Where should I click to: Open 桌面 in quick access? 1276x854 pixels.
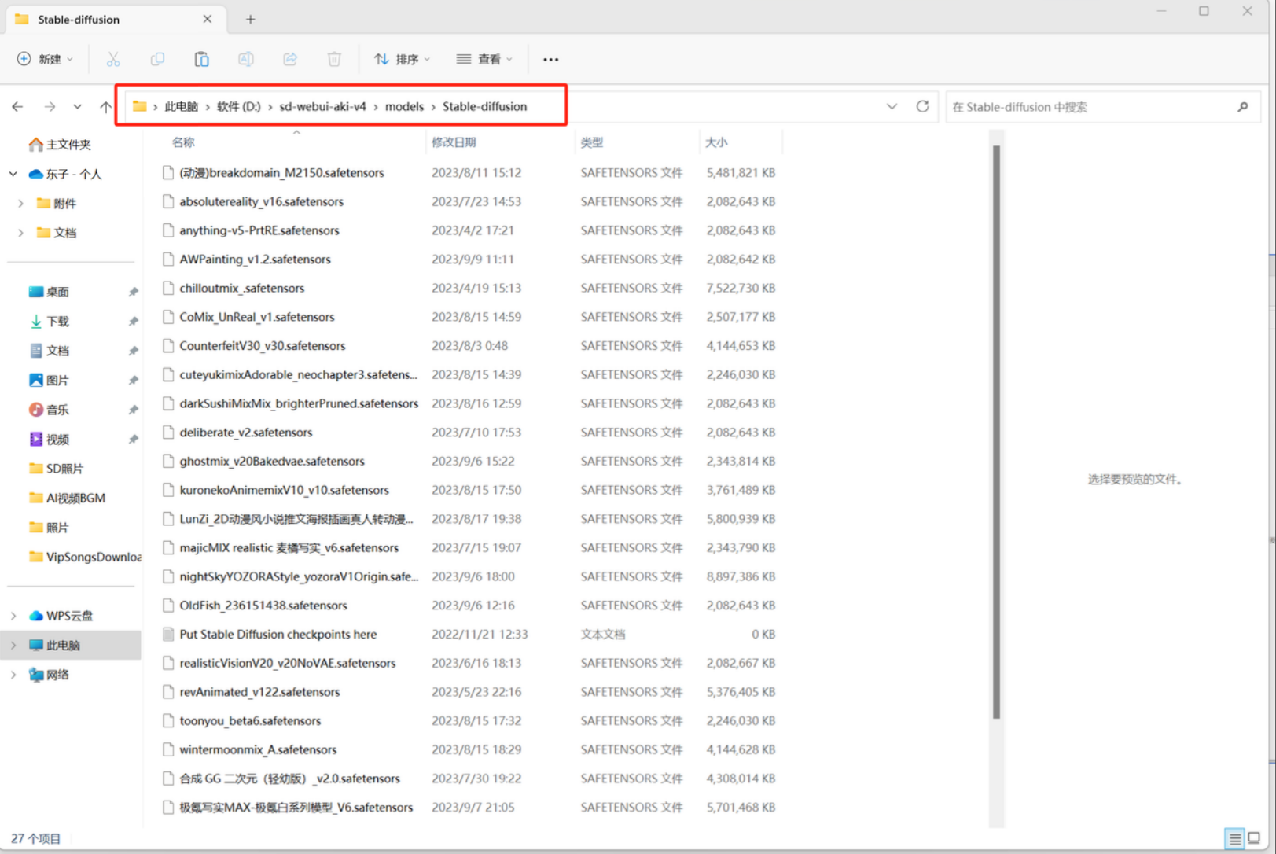pyautogui.click(x=49, y=292)
